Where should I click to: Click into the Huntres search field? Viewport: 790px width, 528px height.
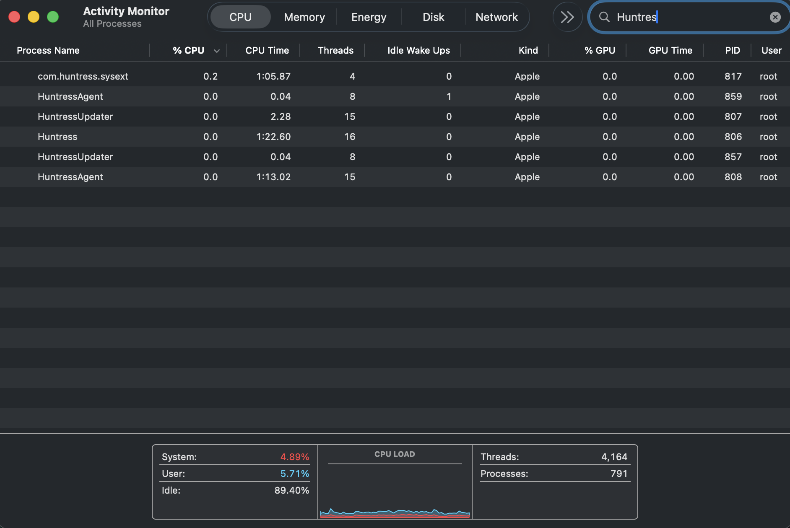pos(688,17)
